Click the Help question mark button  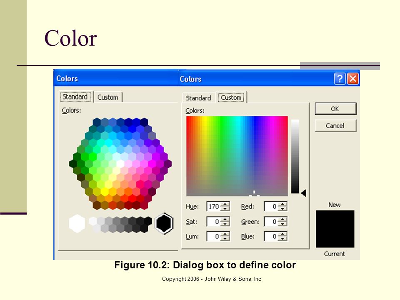click(x=340, y=79)
